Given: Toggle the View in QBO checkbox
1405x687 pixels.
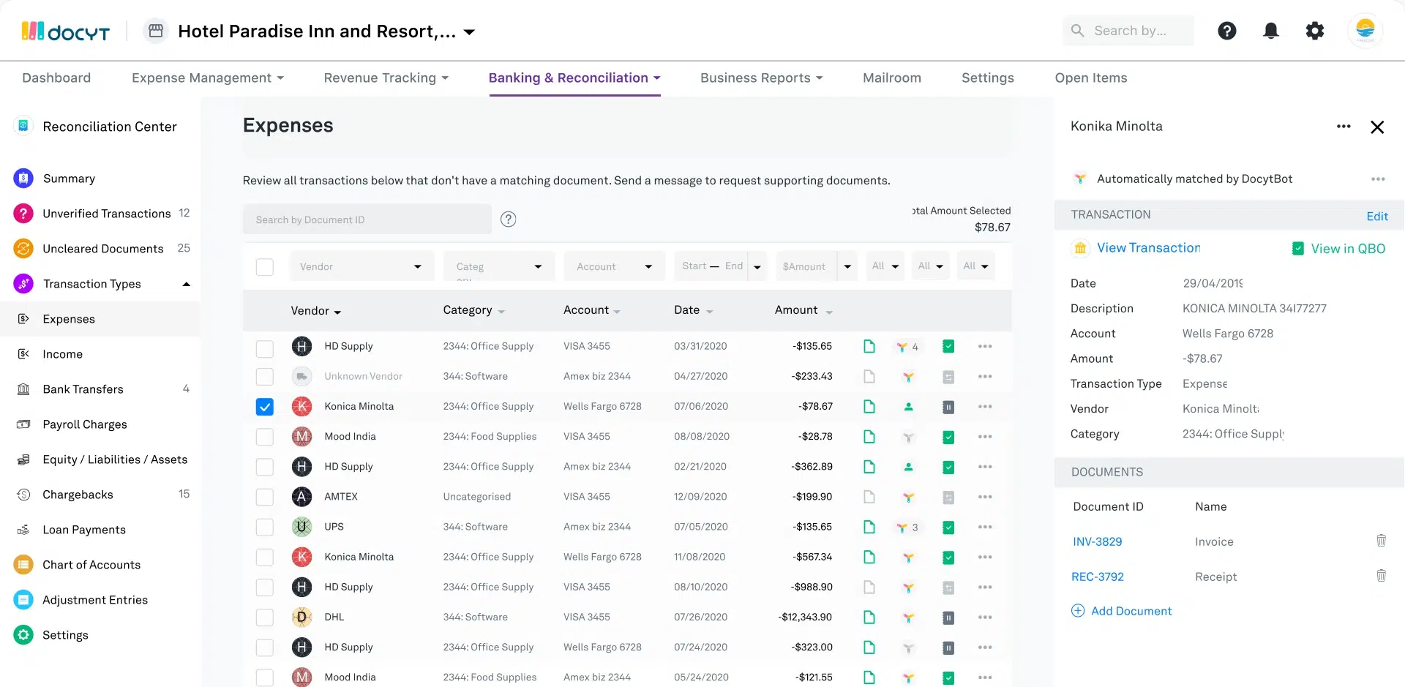Looking at the screenshot, I should (x=1298, y=249).
